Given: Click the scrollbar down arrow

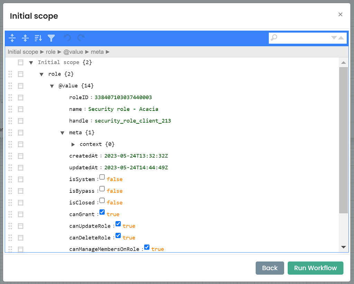Looking at the screenshot, I should [x=343, y=247].
